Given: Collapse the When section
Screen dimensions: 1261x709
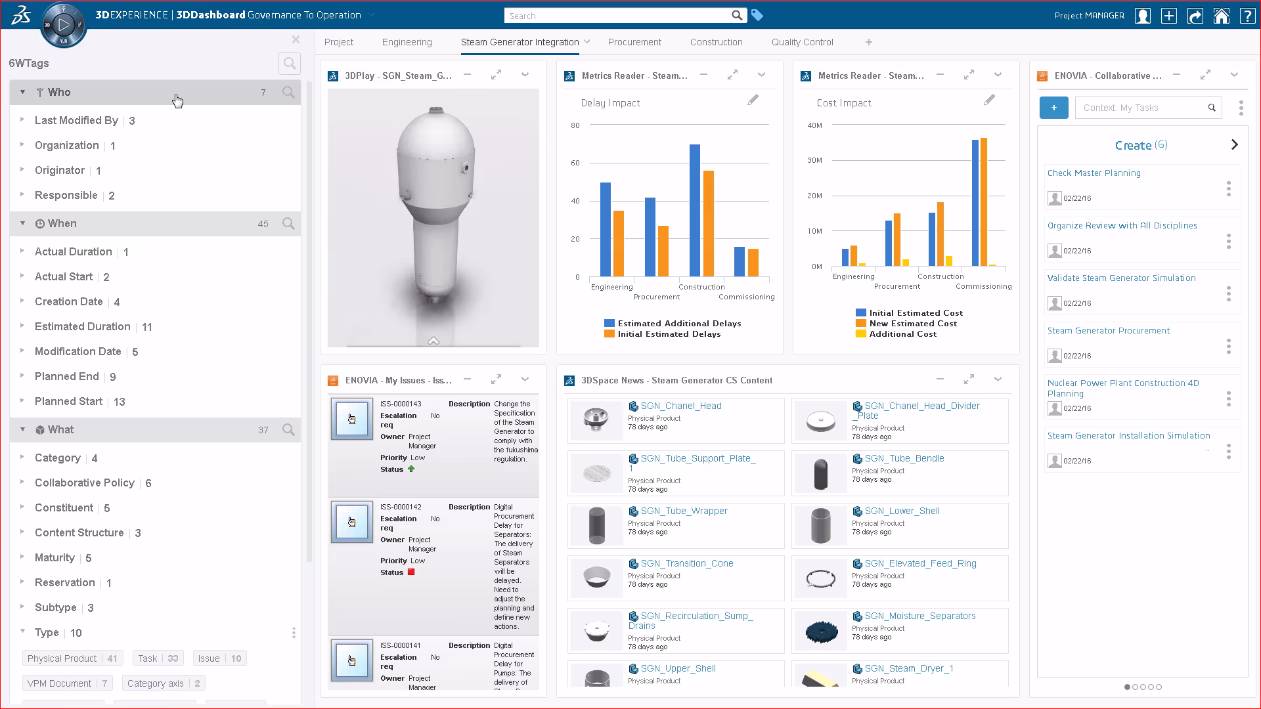Looking at the screenshot, I should click(x=22, y=224).
